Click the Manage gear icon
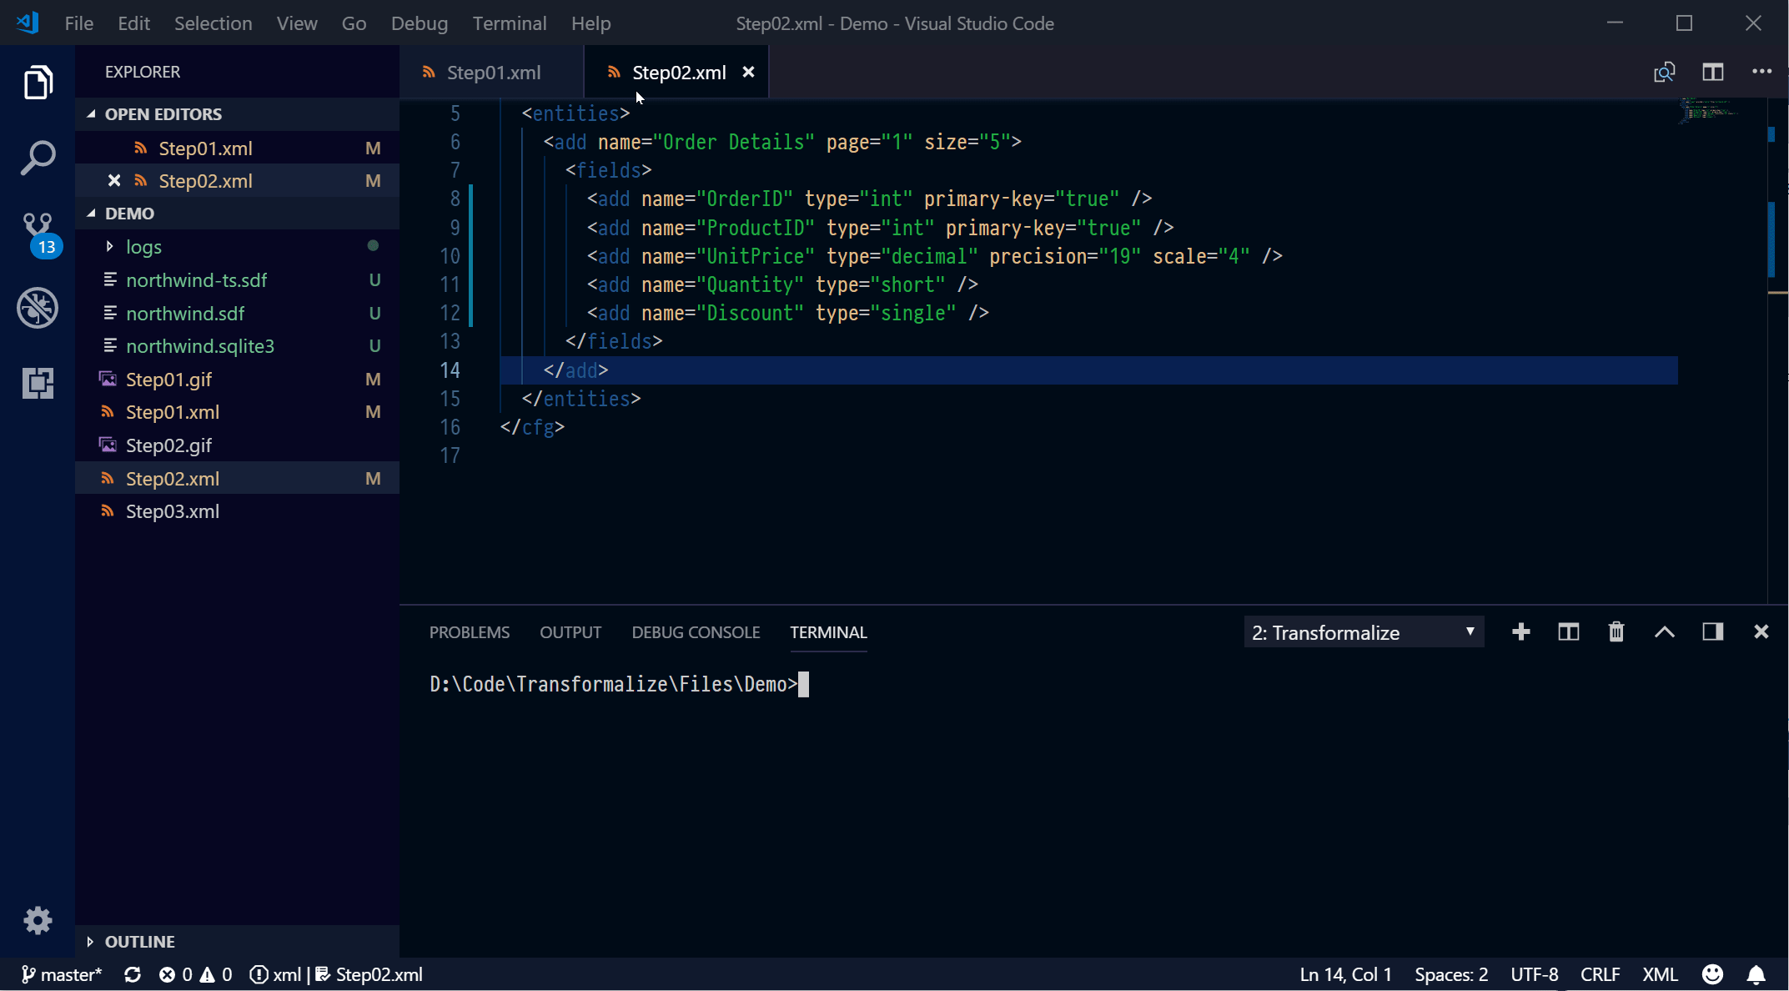 coord(38,920)
